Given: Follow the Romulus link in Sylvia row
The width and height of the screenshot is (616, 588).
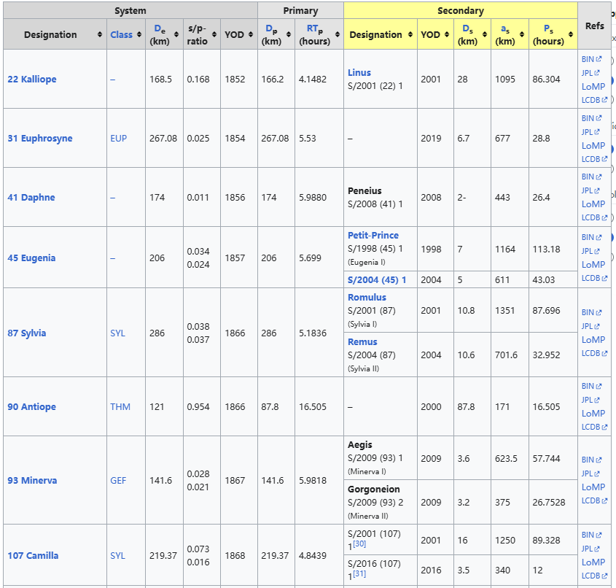Looking at the screenshot, I should click(x=367, y=297).
